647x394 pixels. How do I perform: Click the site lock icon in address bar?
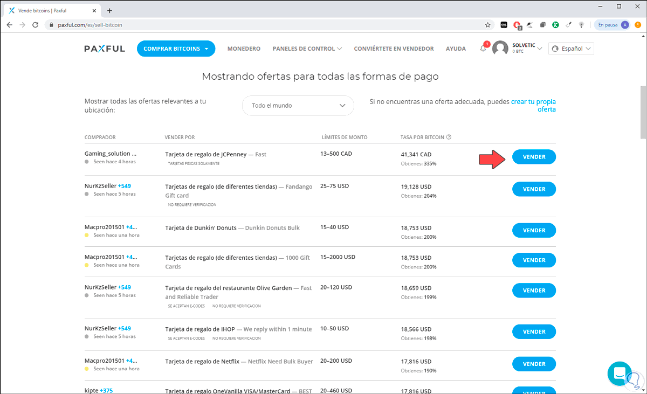[x=52, y=25]
